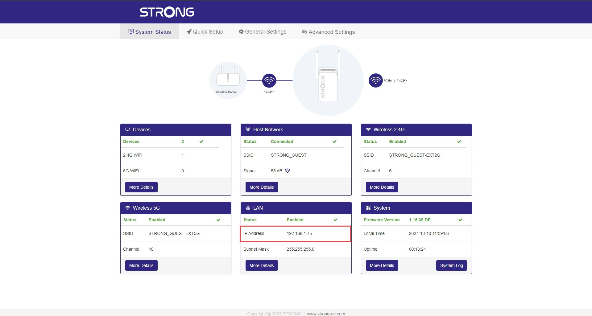The image size is (592, 316).
Task: Click the Host Network SSID value STRONG_GUEST
Action: point(289,155)
